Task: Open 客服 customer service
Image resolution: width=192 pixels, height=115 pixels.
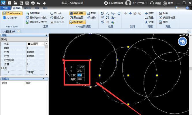Action: click(x=155, y=3)
